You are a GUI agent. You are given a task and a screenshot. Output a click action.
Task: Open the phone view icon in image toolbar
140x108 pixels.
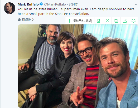[99, 21]
